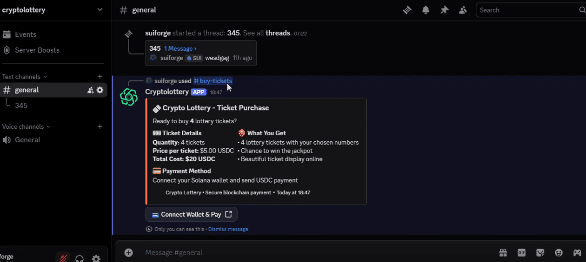This screenshot has height=262, width=586.
Task: Toggle microphone mute
Action: point(63,258)
